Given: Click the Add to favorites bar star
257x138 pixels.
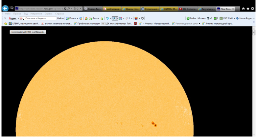Looking at the screenshot, I should tap(6, 24).
